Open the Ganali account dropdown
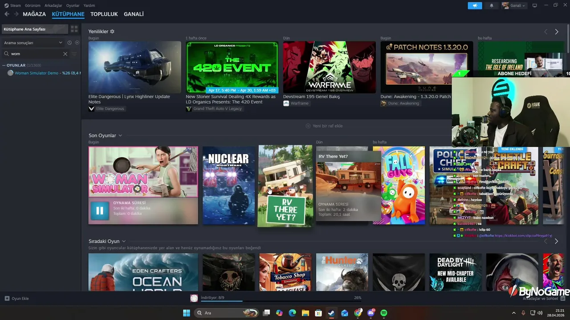This screenshot has height=320, width=570. point(513,5)
